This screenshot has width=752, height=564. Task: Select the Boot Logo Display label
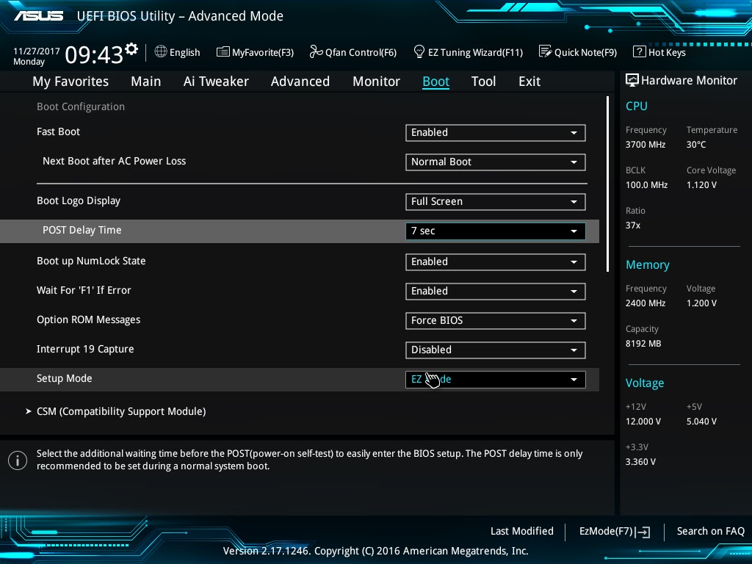(78, 201)
